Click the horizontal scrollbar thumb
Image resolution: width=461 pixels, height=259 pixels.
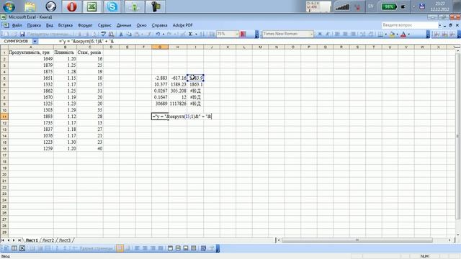tap(357, 240)
